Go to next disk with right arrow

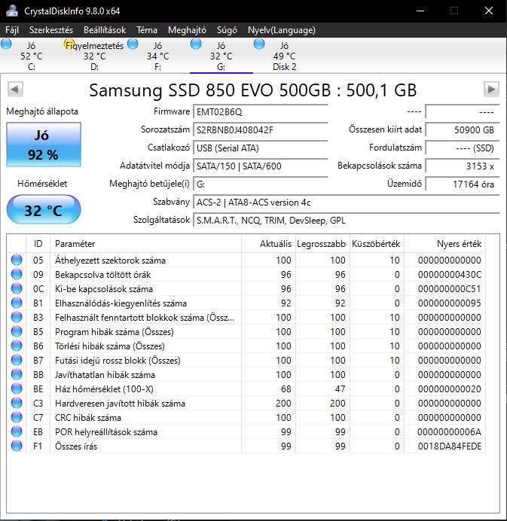pyautogui.click(x=491, y=90)
